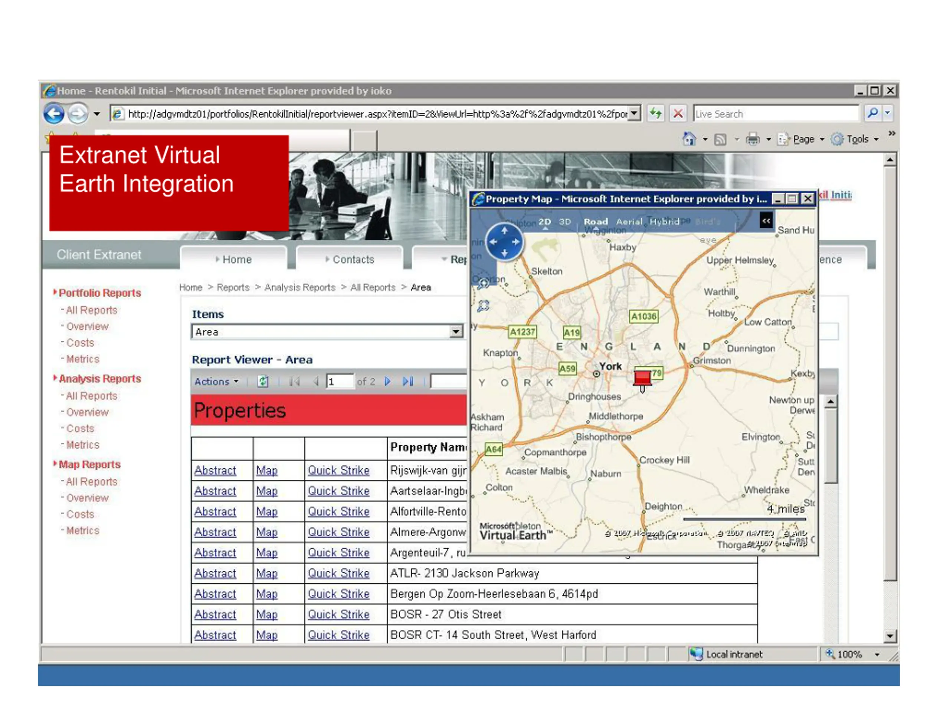Click the Page menu icon
950x712 pixels.
click(783, 139)
